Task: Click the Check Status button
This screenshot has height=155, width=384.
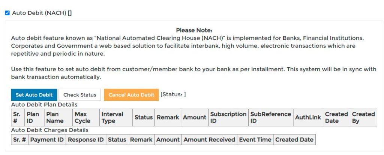Action: (79, 95)
